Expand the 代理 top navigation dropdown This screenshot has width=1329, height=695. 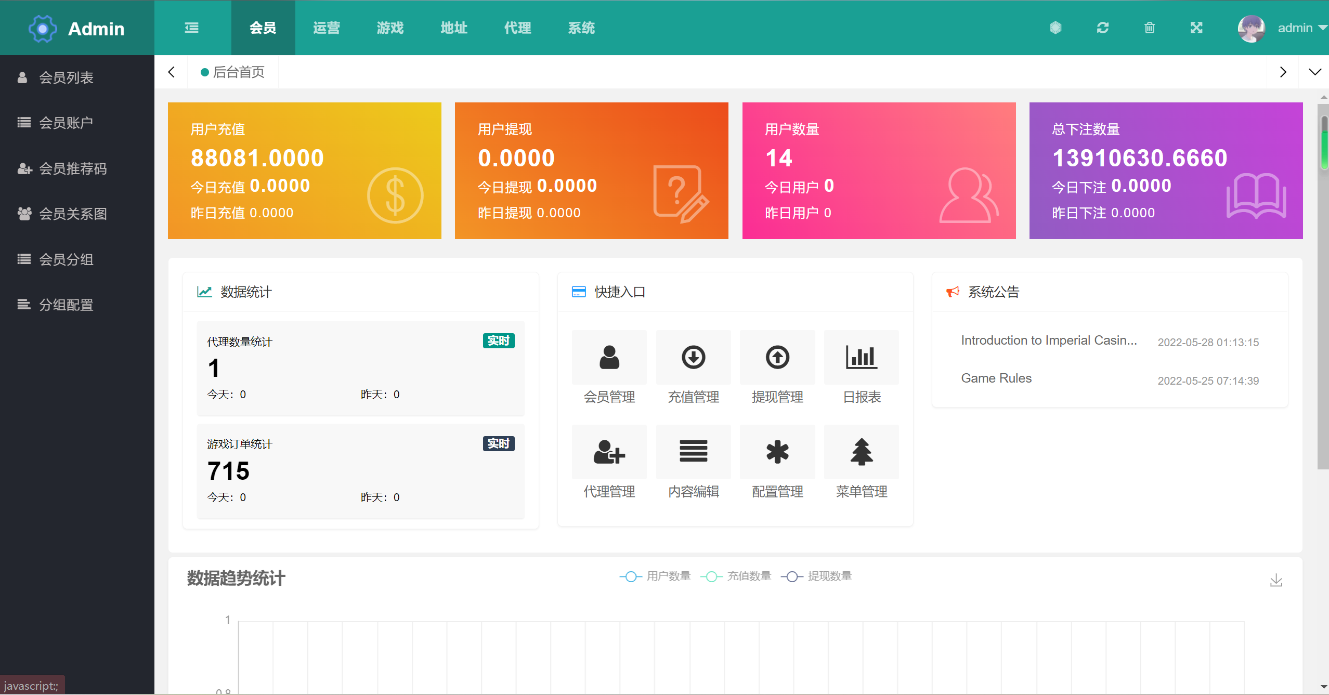click(518, 27)
